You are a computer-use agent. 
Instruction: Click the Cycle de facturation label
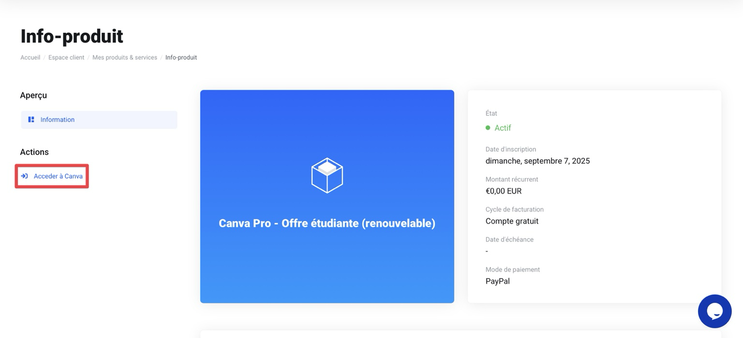(515, 209)
